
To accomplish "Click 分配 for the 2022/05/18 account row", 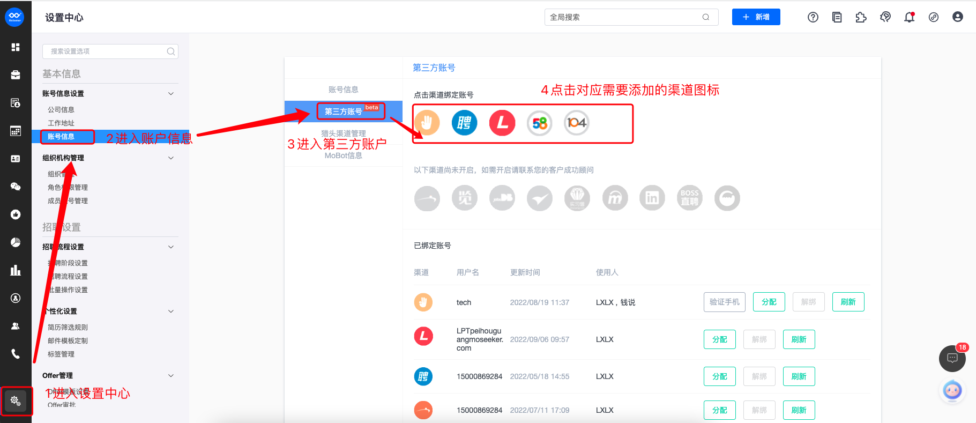I will [720, 376].
